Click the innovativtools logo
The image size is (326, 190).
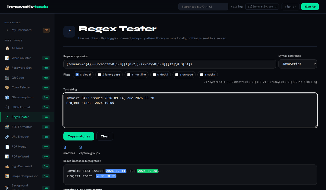[28, 7]
